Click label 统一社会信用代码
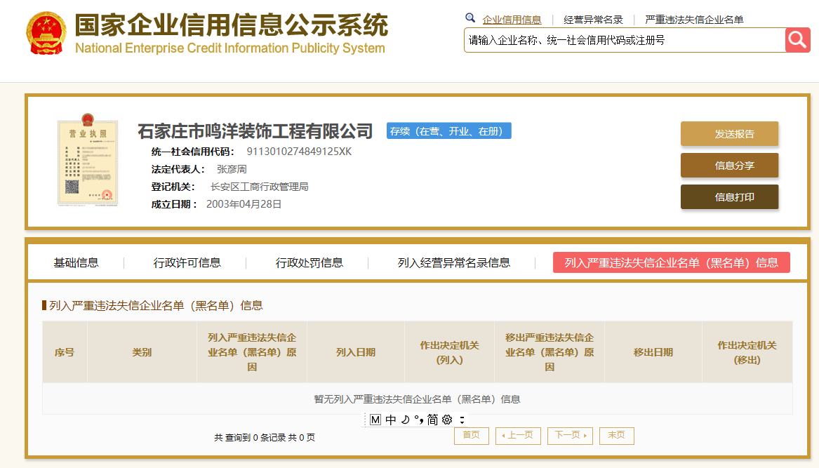The width and height of the screenshot is (819, 468). pos(193,152)
